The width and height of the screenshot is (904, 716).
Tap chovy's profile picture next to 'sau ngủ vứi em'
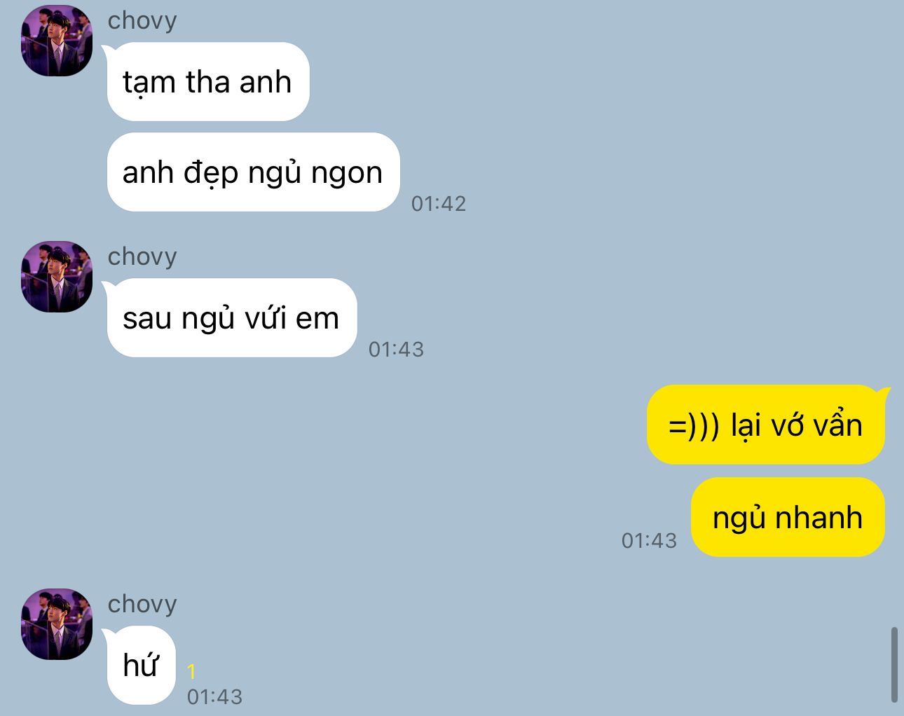click(x=57, y=277)
